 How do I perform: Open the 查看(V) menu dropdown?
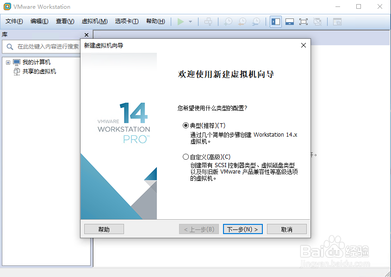point(65,21)
